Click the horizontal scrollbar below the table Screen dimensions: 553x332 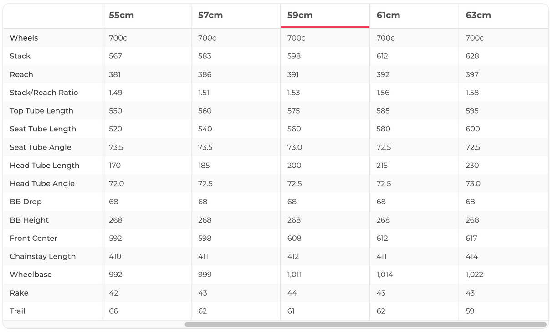[x=365, y=325]
